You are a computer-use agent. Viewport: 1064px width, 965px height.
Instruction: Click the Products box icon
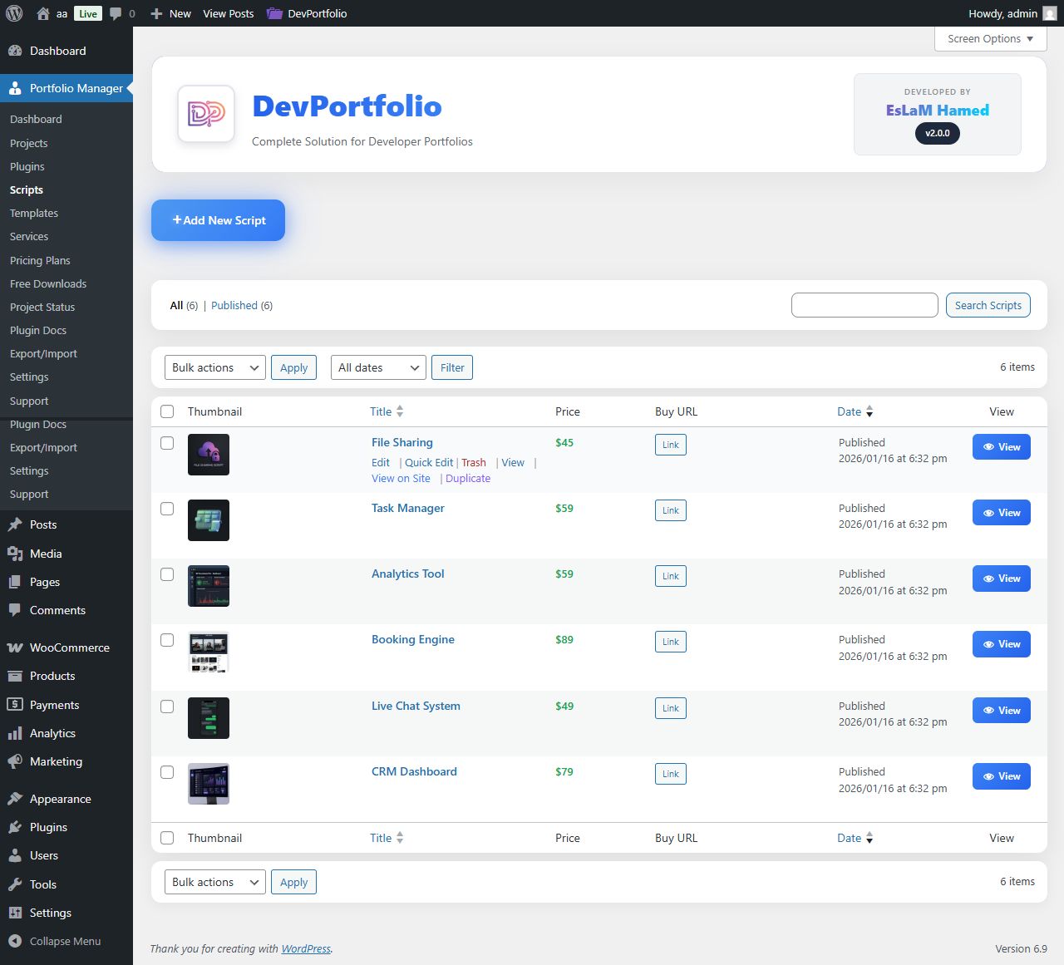15,676
